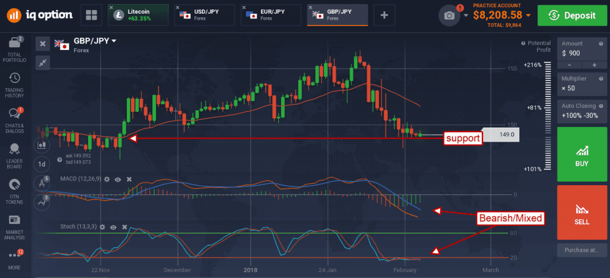Close the Litecoin tab
The width and height of the screenshot is (610, 278).
(x=111, y=8)
